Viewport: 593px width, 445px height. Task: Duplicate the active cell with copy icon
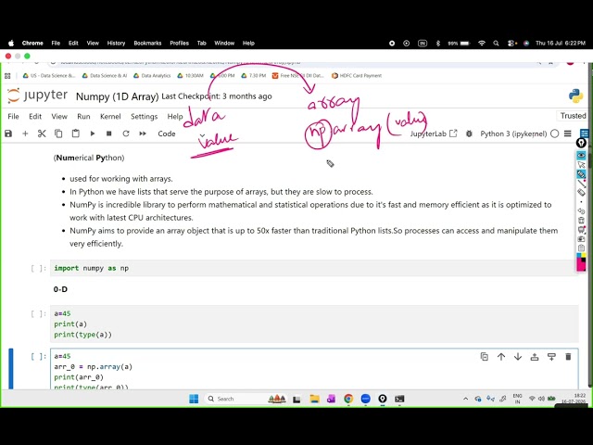tap(484, 356)
